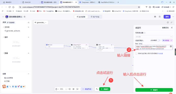176x94 pixels.
Task: Select the generate_... workflow canvas tab
Action: [41, 23]
